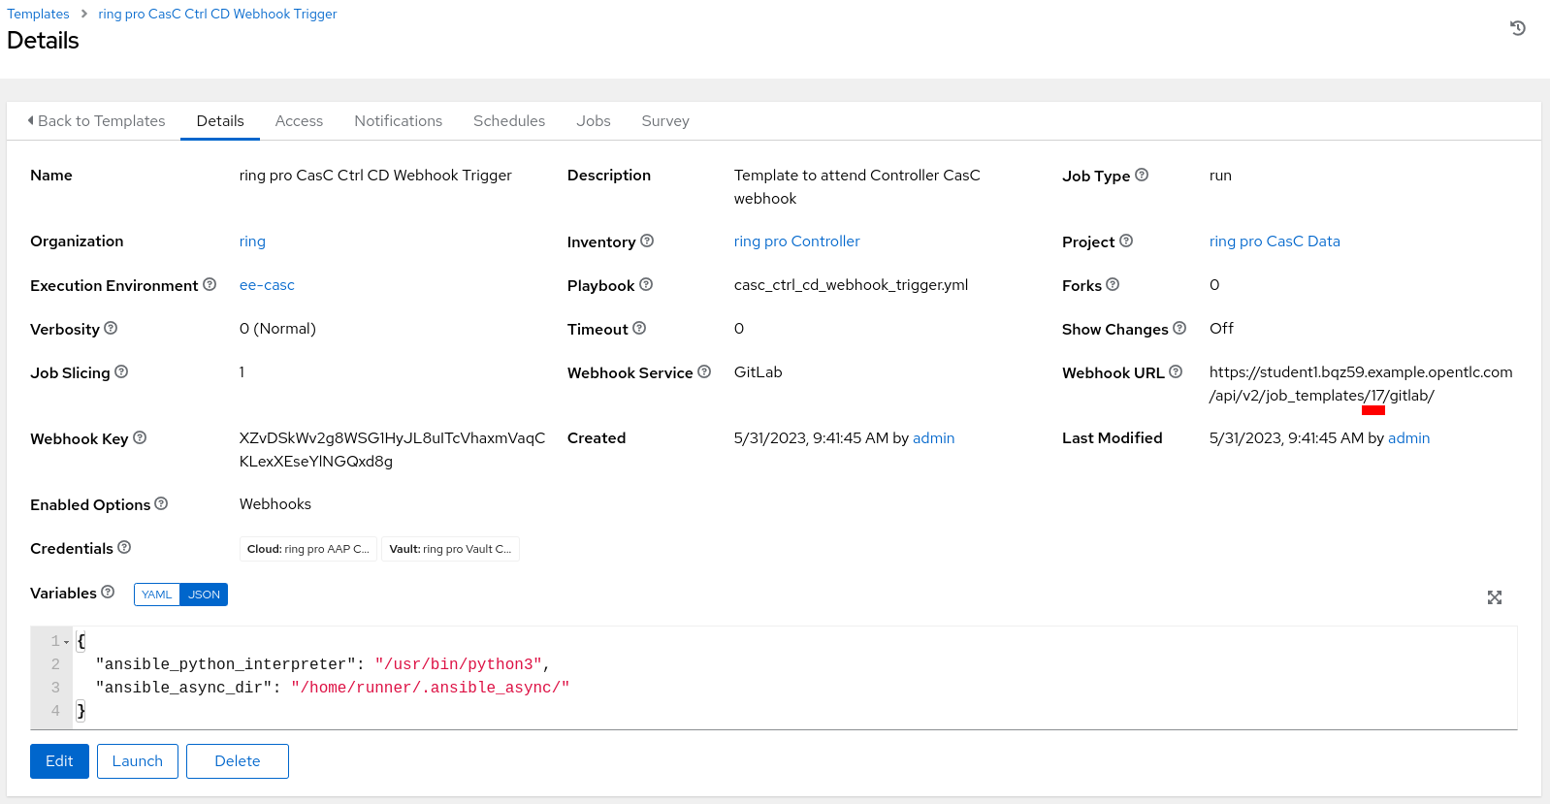Click the webhook key value
The width and height of the screenshot is (1550, 804).
(x=393, y=450)
